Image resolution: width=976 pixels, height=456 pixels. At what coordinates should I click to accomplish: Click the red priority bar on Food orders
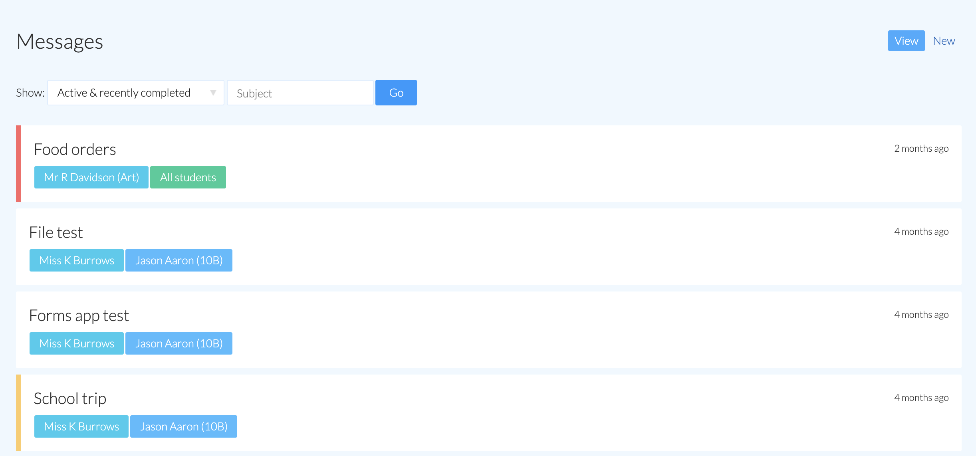[18, 164]
